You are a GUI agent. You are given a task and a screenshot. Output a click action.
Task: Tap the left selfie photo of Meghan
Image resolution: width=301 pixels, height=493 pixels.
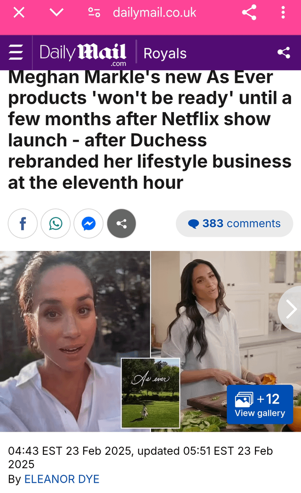pos(75,341)
